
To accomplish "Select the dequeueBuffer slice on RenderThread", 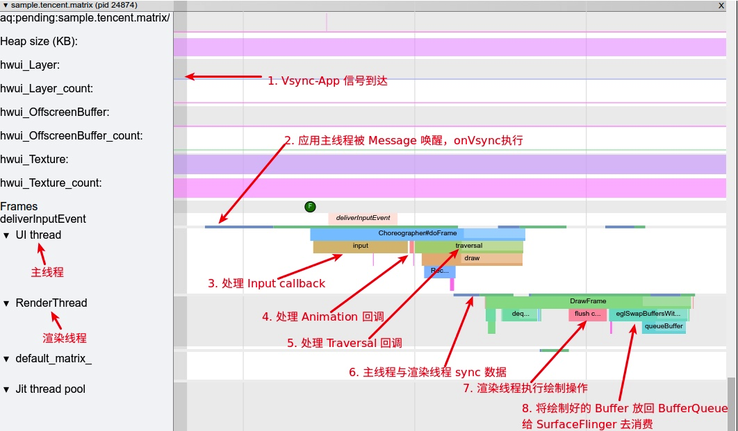I will point(520,313).
